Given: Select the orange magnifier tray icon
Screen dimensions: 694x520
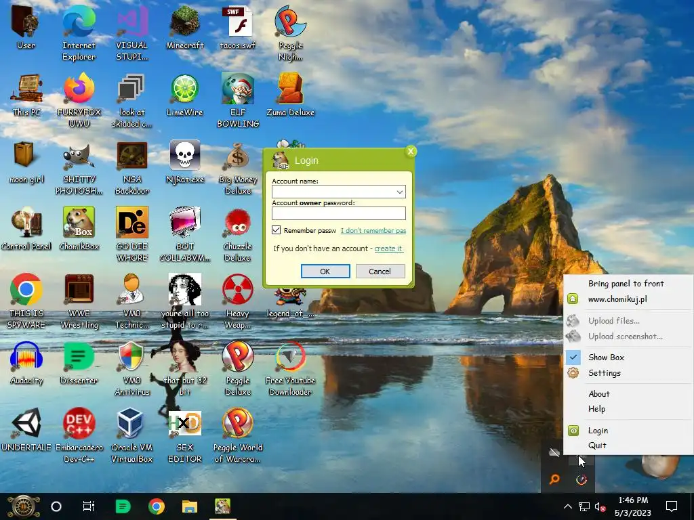Looking at the screenshot, I should [x=554, y=479].
